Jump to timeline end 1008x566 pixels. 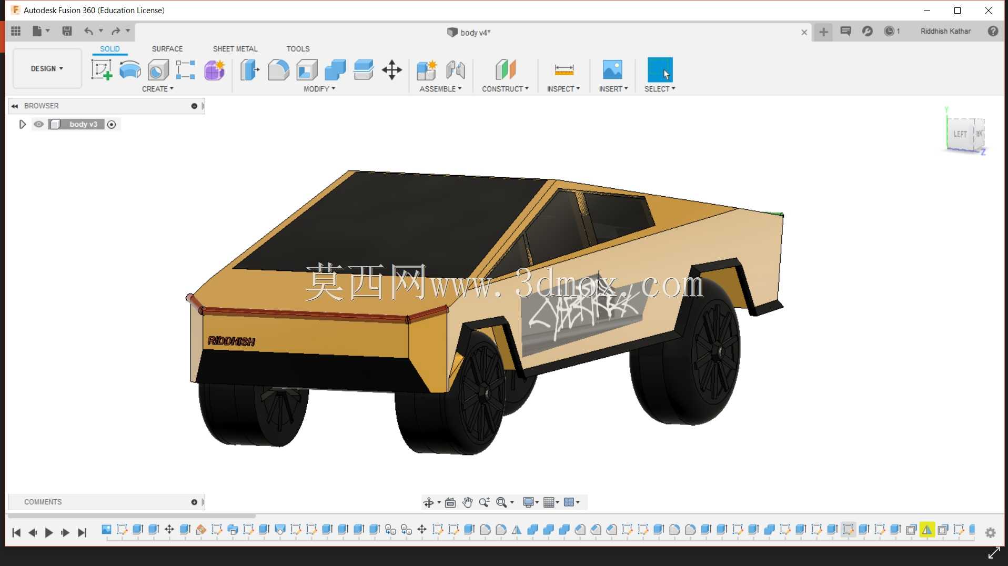coord(82,533)
